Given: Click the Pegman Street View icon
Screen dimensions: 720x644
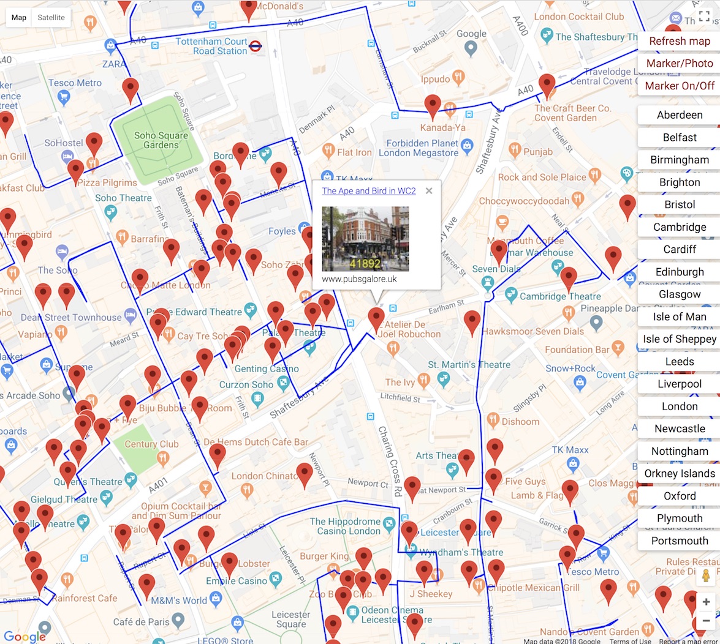Looking at the screenshot, I should point(706,577).
